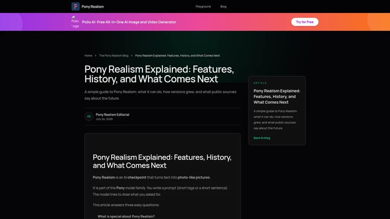Open the Playground menu item

coord(203,6)
